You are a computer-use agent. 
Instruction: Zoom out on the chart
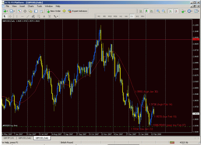click(x=164, y=11)
